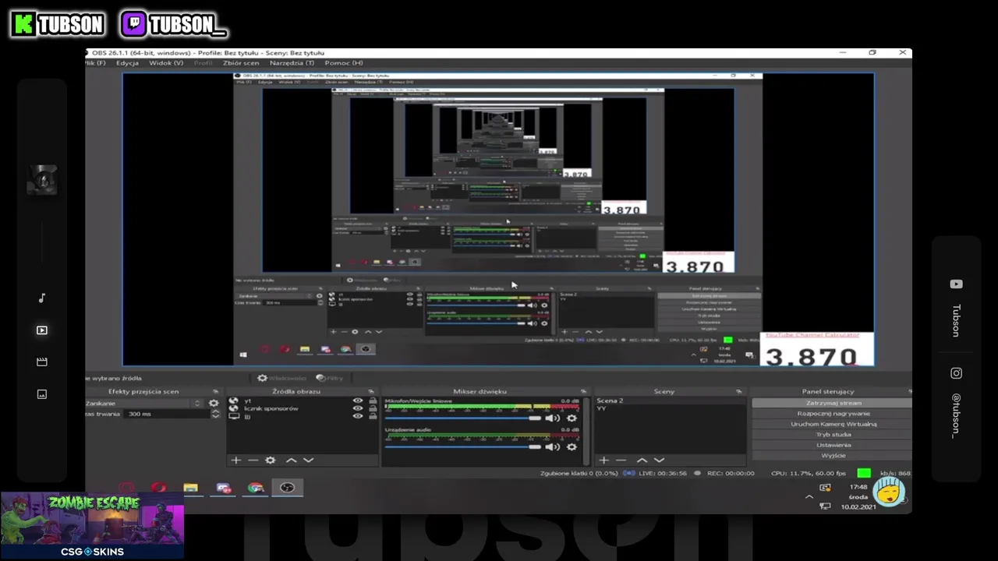Move source down in Źródła obrazu
998x561 pixels.
click(x=308, y=460)
